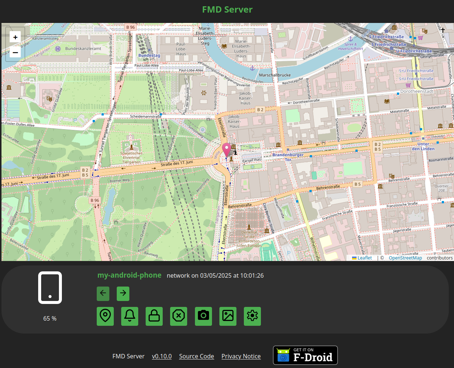The width and height of the screenshot is (454, 368).
Task: Click the FMD Server page title
Action: (x=227, y=10)
